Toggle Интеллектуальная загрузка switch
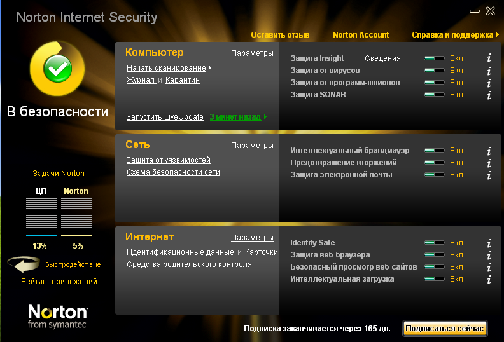 point(434,278)
